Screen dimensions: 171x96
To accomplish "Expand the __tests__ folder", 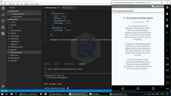I will [x=13, y=22].
